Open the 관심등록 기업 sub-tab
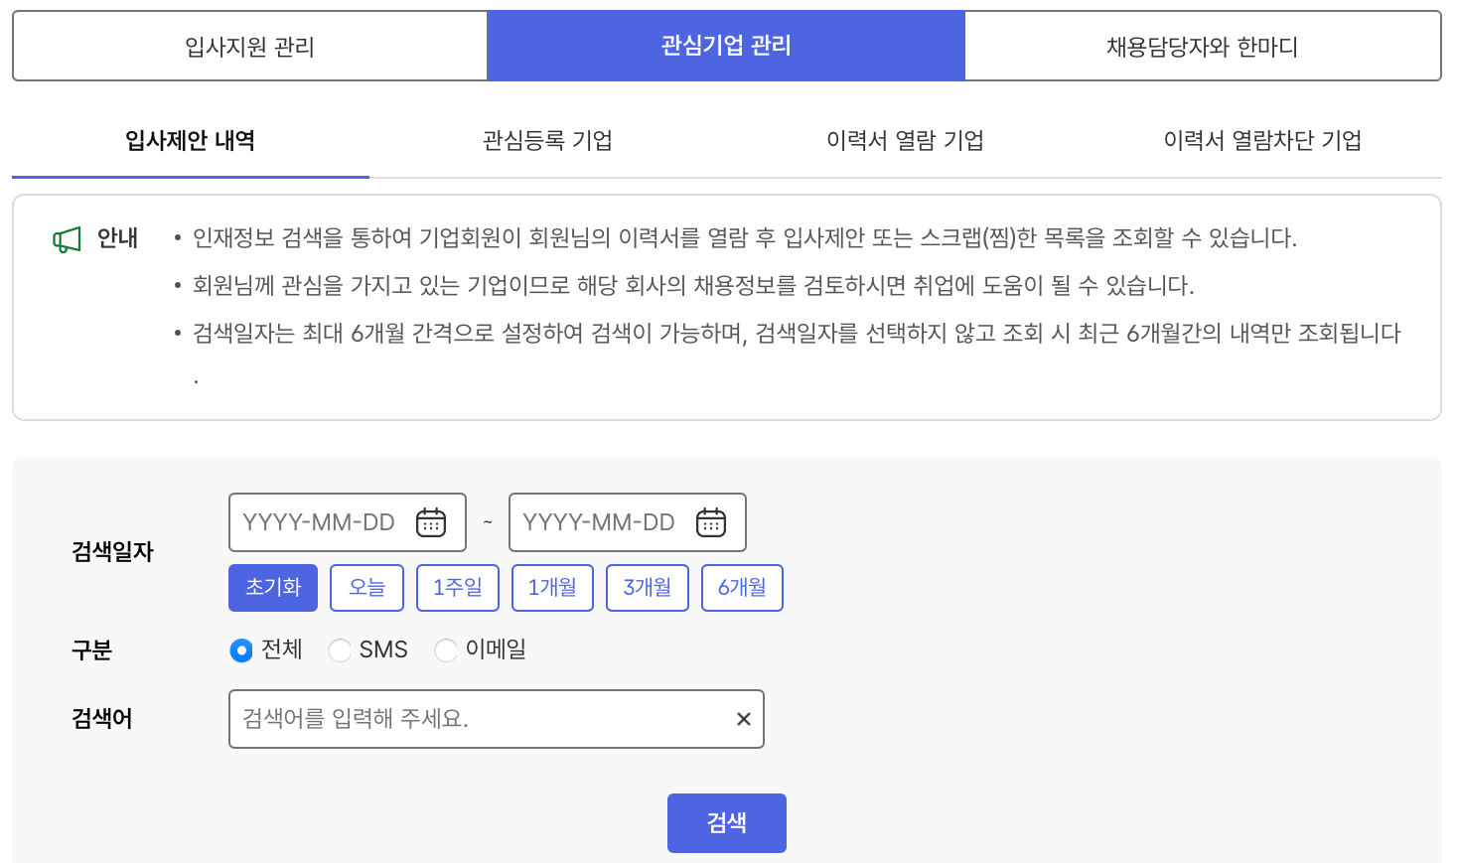 point(546,140)
